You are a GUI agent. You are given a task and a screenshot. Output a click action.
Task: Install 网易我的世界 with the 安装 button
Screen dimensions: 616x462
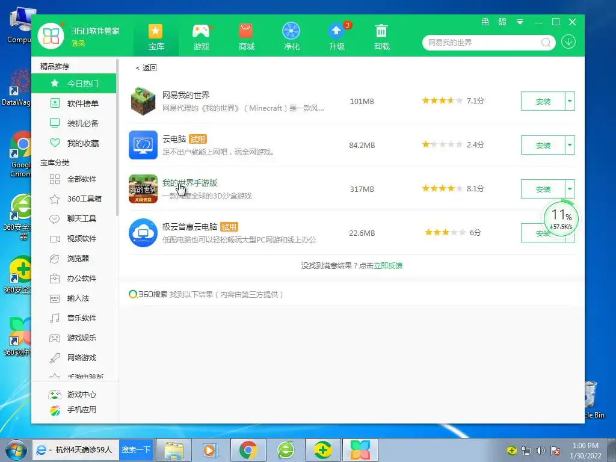pyautogui.click(x=543, y=101)
